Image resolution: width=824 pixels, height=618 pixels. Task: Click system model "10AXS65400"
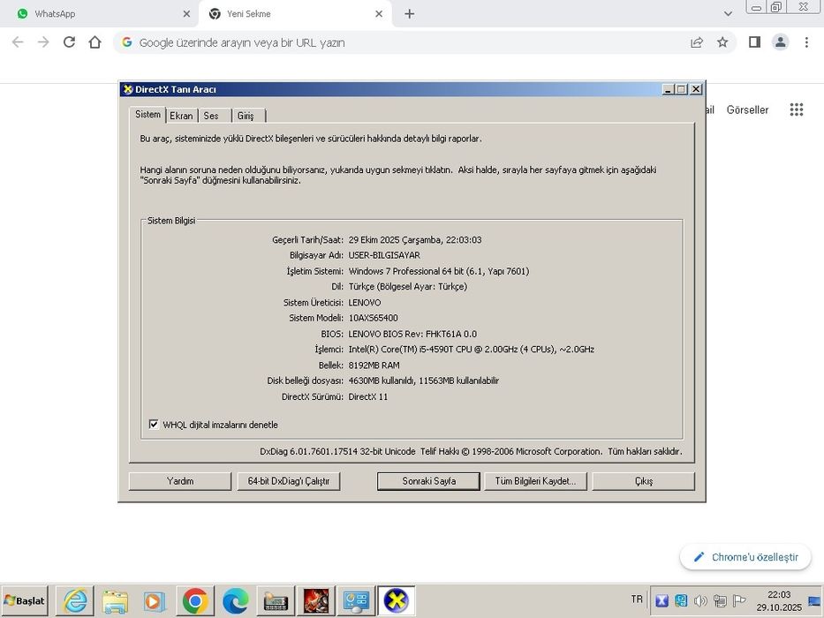coord(373,318)
